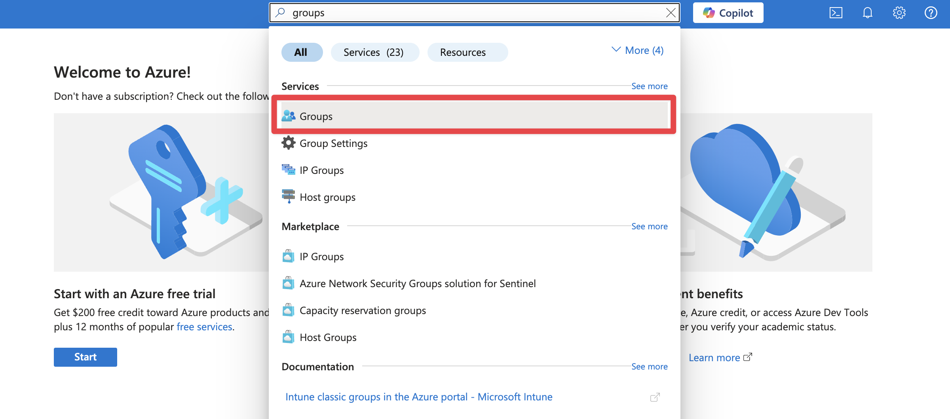The image size is (950, 419).
Task: Open Cloud Shell terminal icon
Action: pos(836,13)
